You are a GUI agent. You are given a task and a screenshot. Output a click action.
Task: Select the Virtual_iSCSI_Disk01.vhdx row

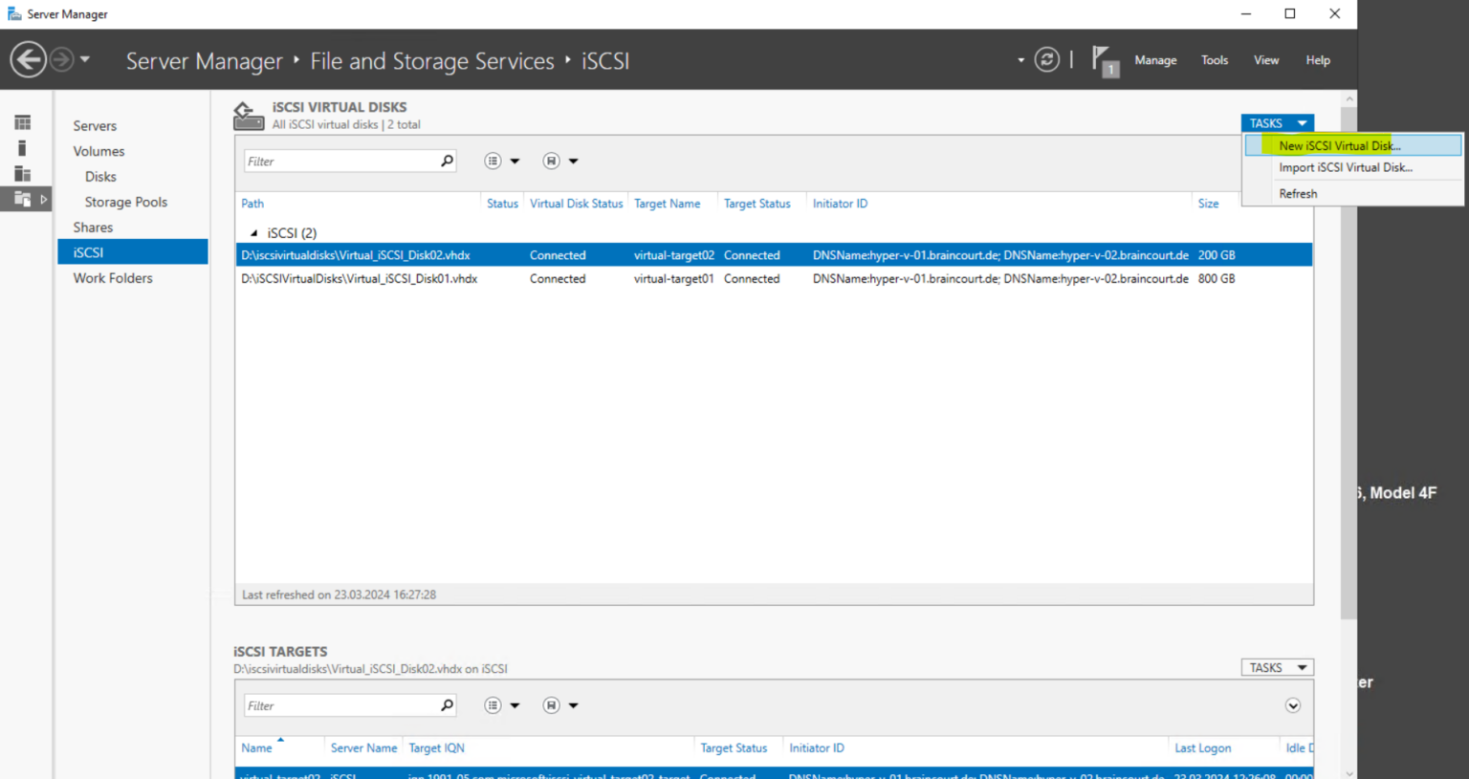tap(360, 279)
